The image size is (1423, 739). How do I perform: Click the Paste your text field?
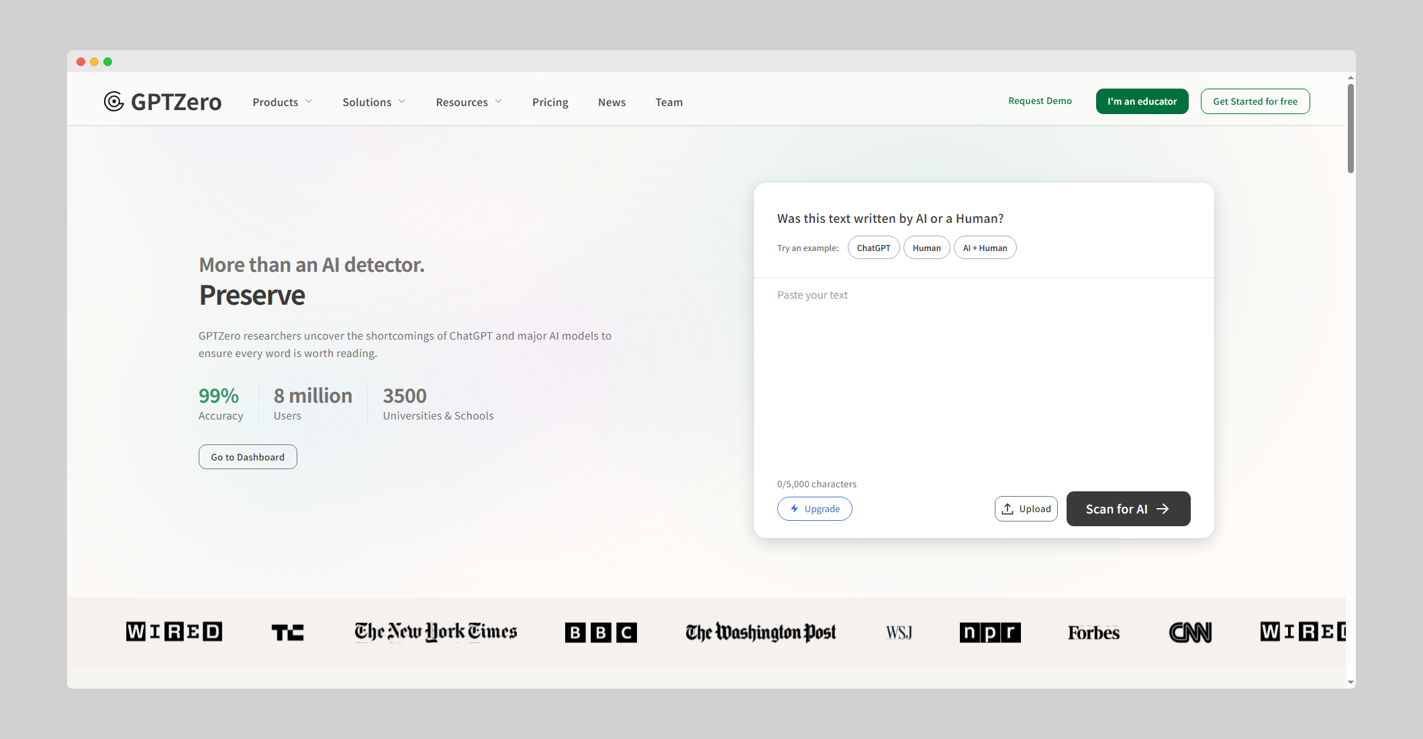click(983, 376)
